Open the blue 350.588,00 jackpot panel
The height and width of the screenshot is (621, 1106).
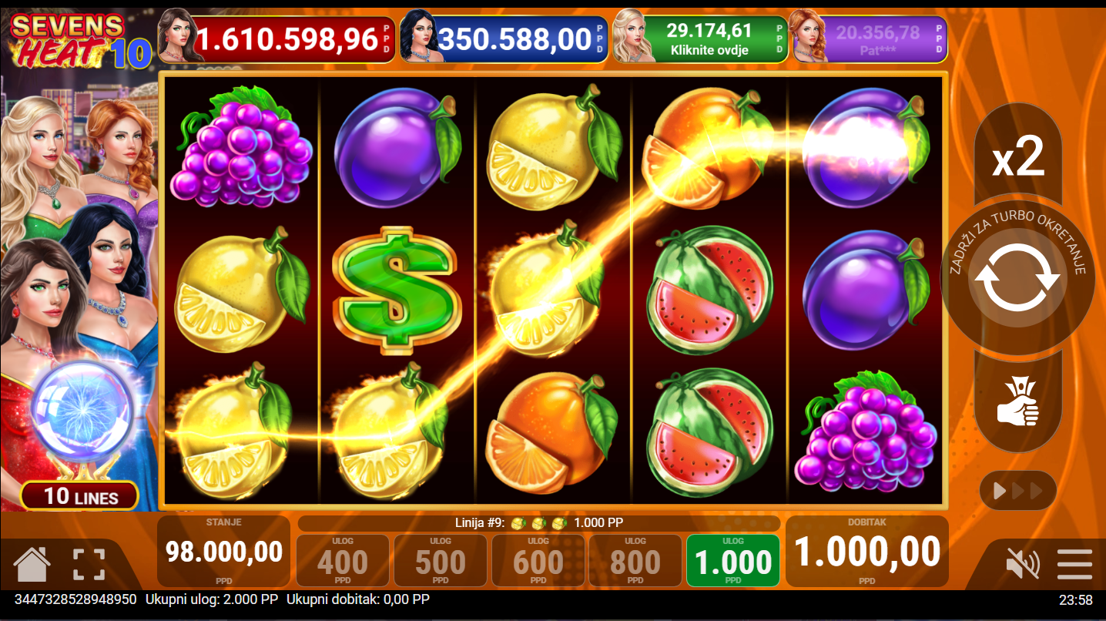click(x=504, y=39)
